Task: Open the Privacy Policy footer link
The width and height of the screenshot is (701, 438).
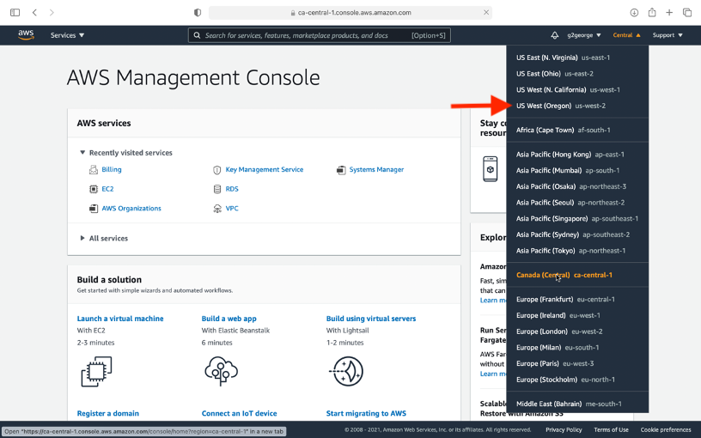Action: (x=564, y=429)
